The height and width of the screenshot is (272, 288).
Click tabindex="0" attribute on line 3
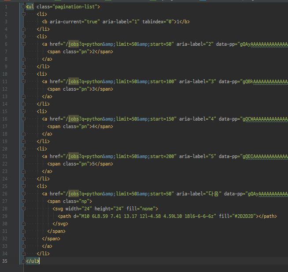point(158,22)
